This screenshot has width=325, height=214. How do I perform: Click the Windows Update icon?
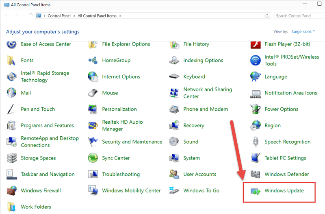tap(256, 191)
